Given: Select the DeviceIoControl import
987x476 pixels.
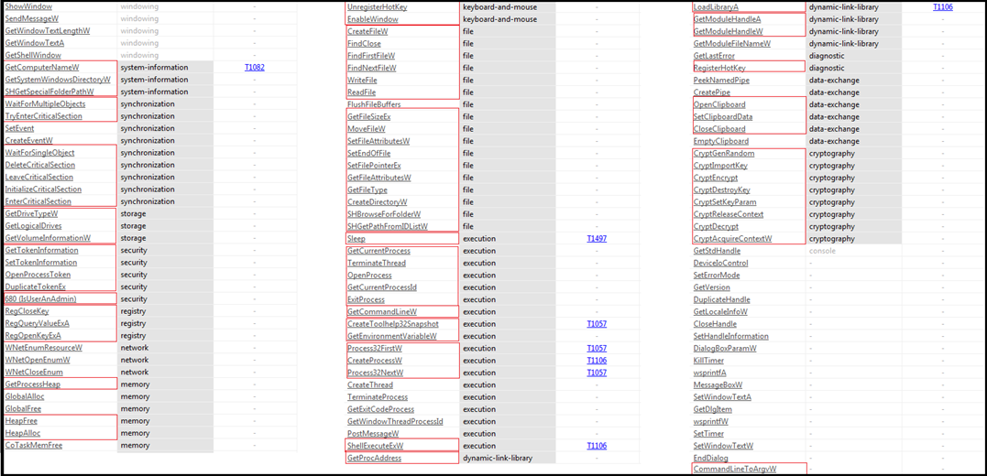Looking at the screenshot, I should pyautogui.click(x=720, y=263).
